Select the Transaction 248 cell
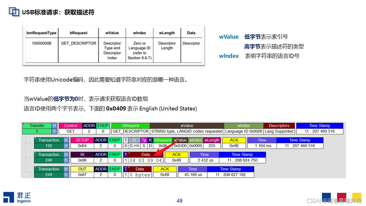 pyautogui.click(x=49, y=157)
